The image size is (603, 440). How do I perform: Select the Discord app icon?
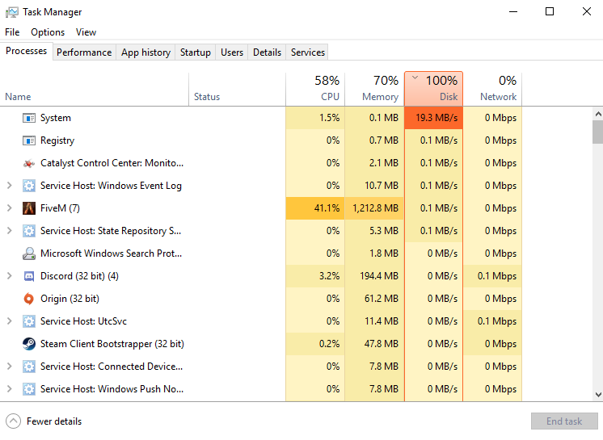coord(29,276)
